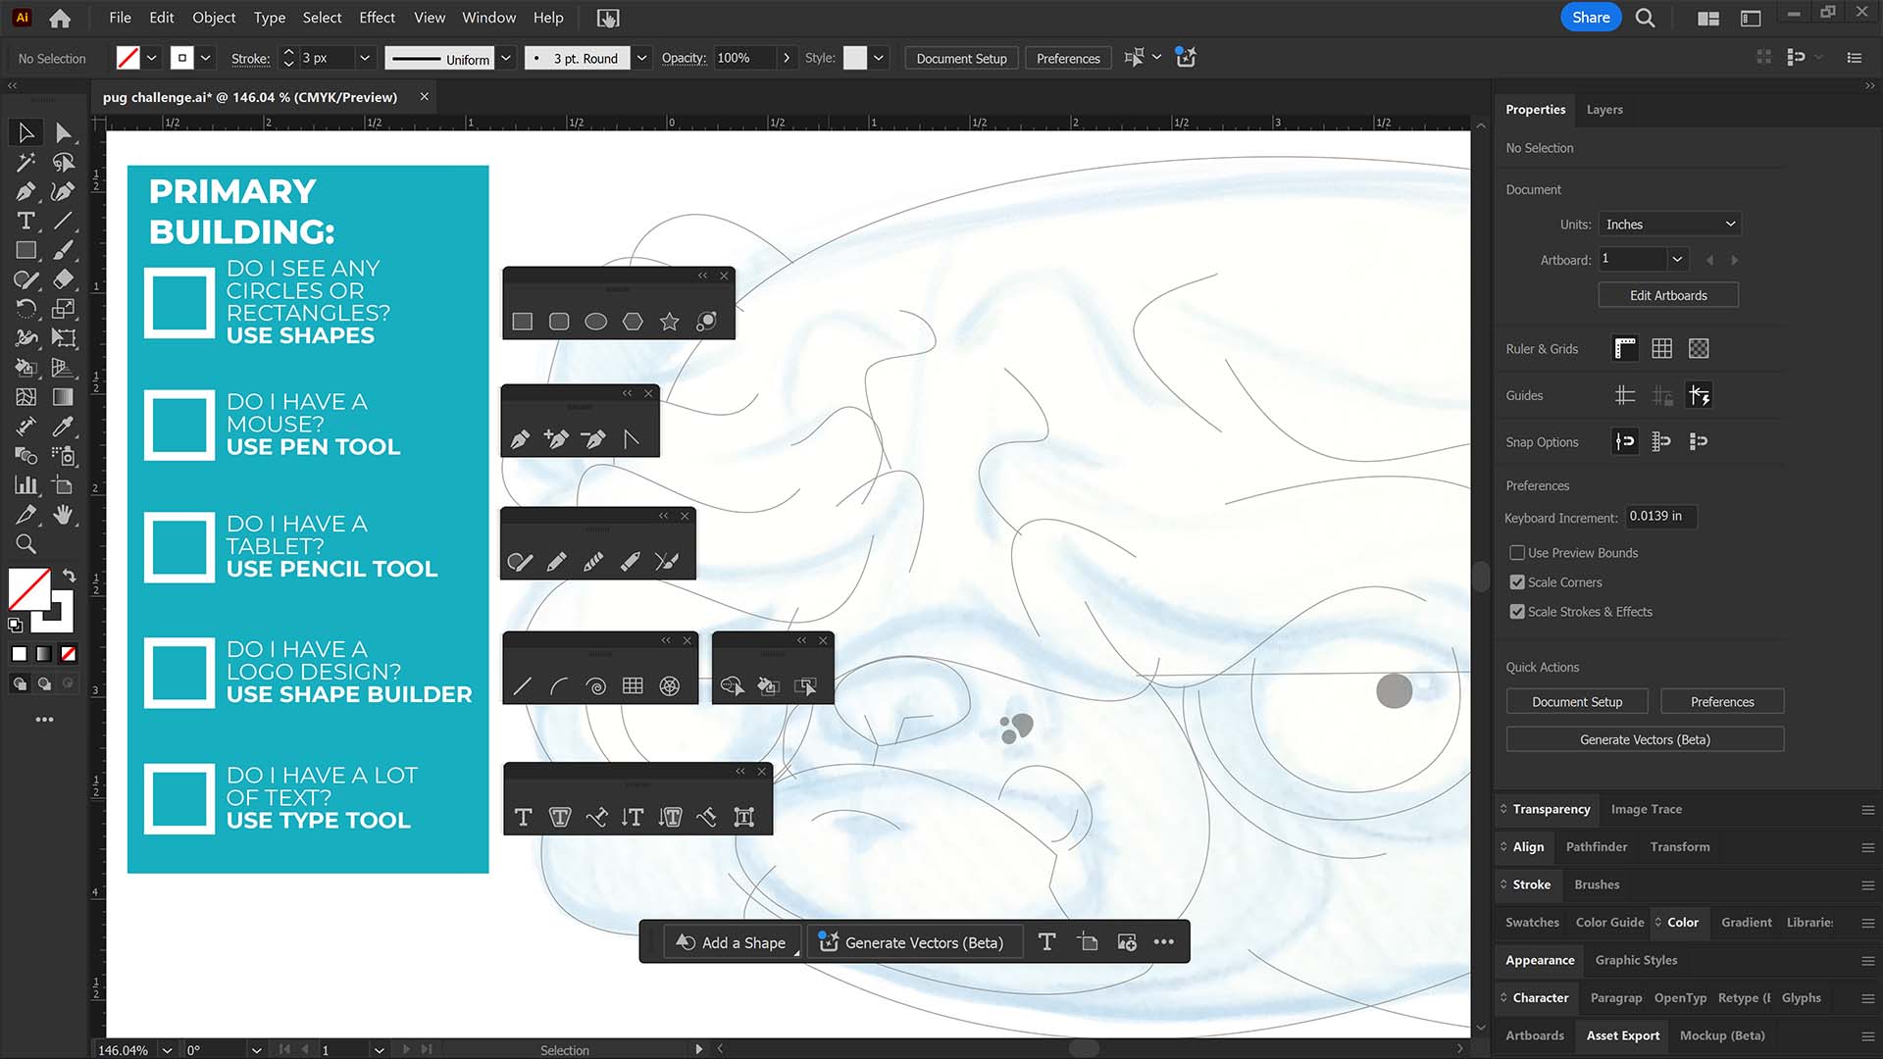Click the Star tool in floating shapes panel

point(670,322)
